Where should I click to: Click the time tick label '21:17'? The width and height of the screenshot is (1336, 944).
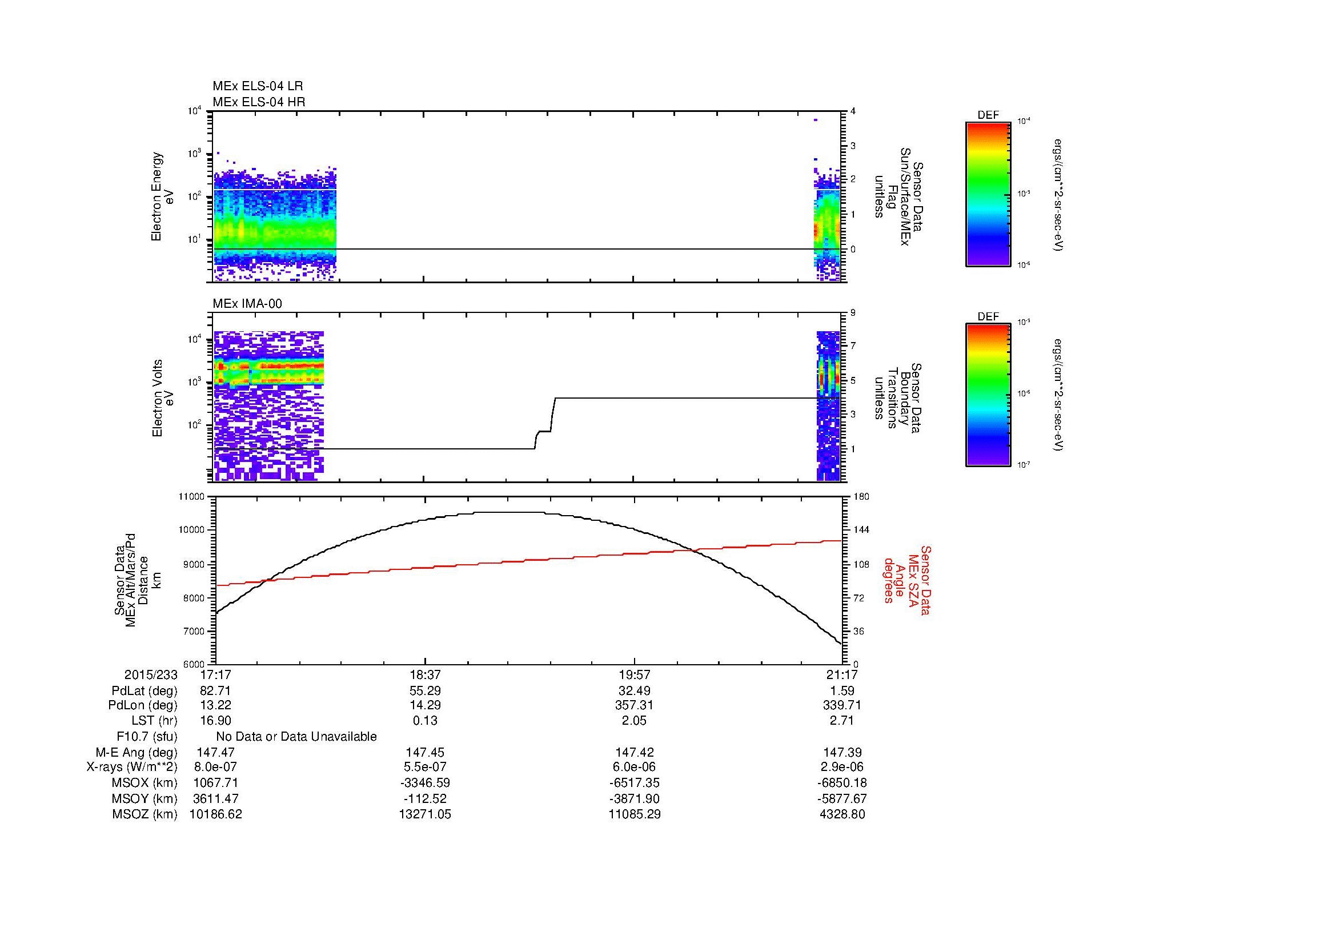pyautogui.click(x=842, y=674)
